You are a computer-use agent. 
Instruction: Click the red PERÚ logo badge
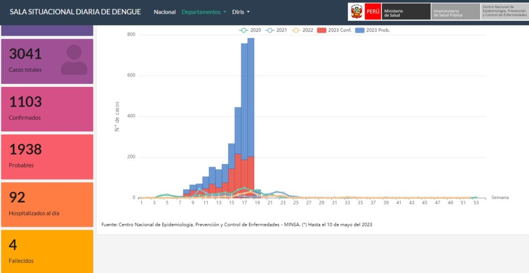point(373,11)
